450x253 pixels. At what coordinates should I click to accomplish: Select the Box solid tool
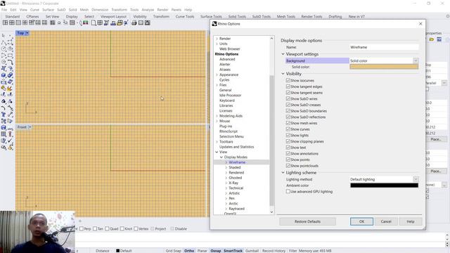point(4,75)
